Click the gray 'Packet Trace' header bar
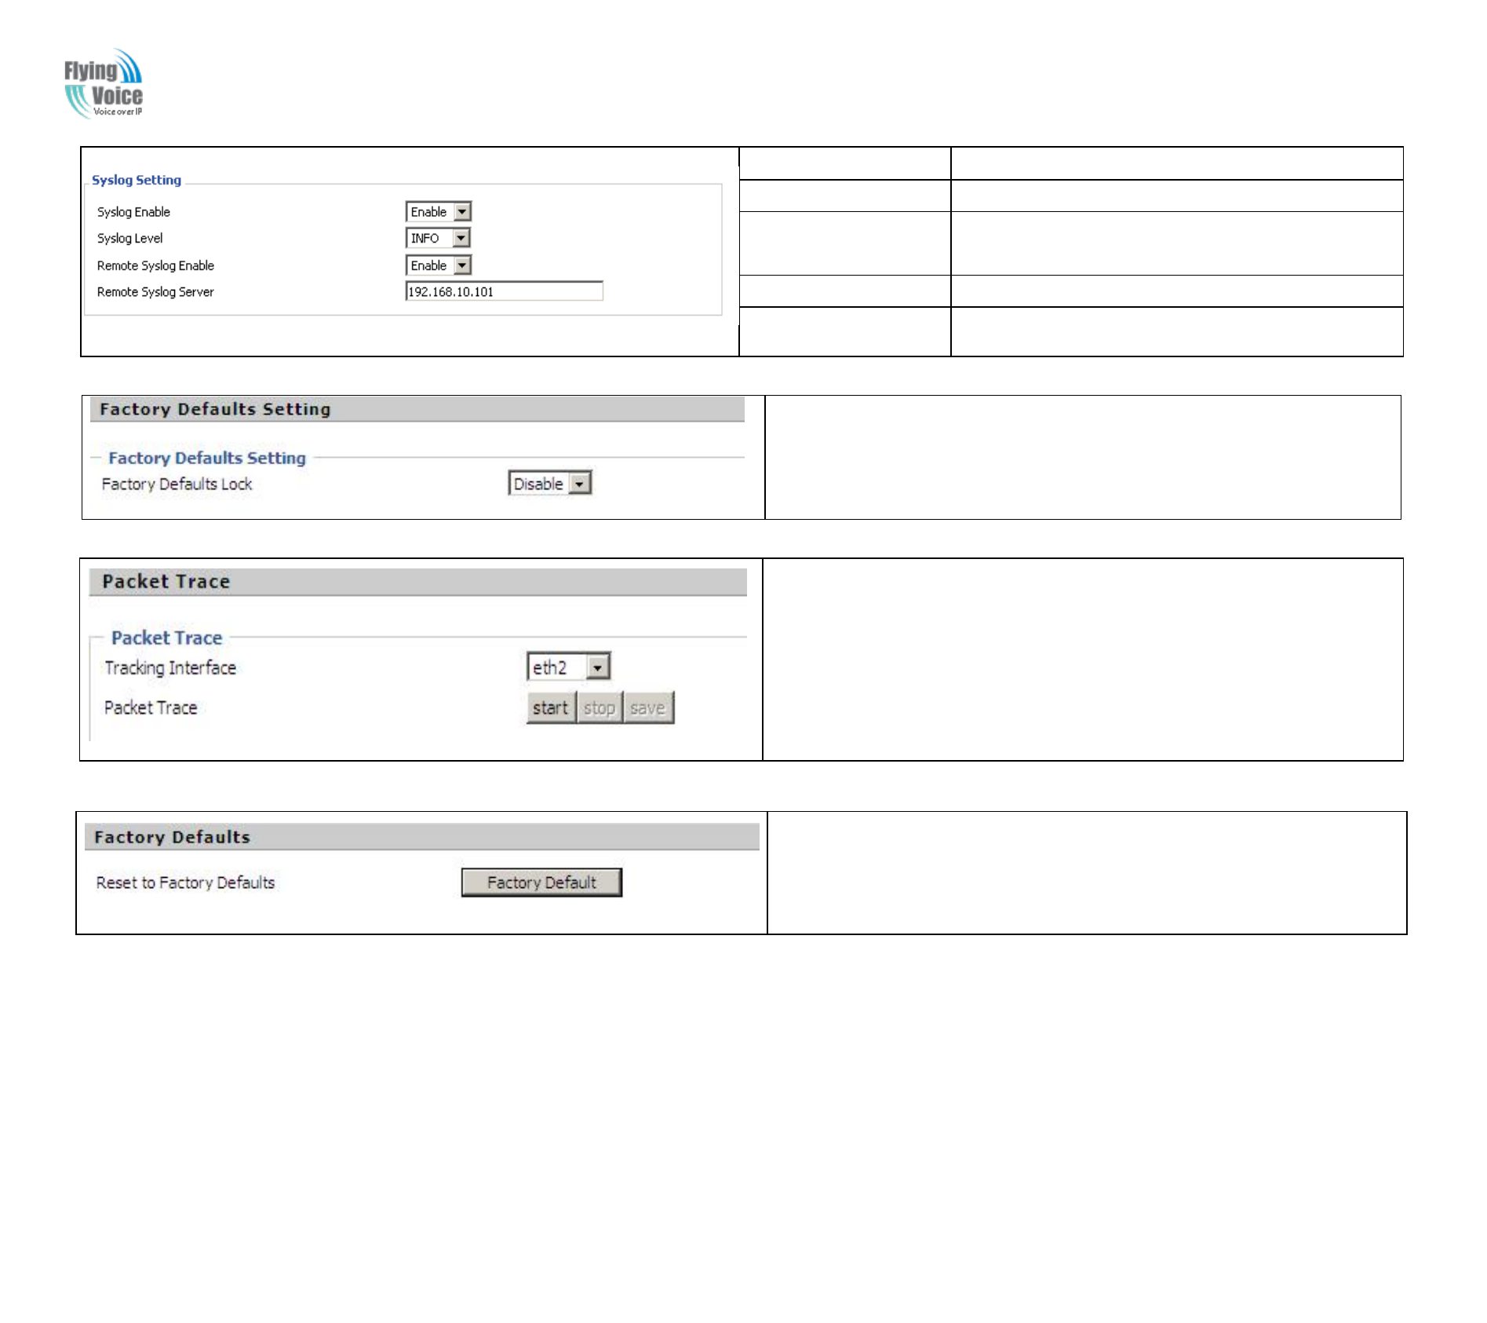This screenshot has width=1487, height=1323. point(418,582)
